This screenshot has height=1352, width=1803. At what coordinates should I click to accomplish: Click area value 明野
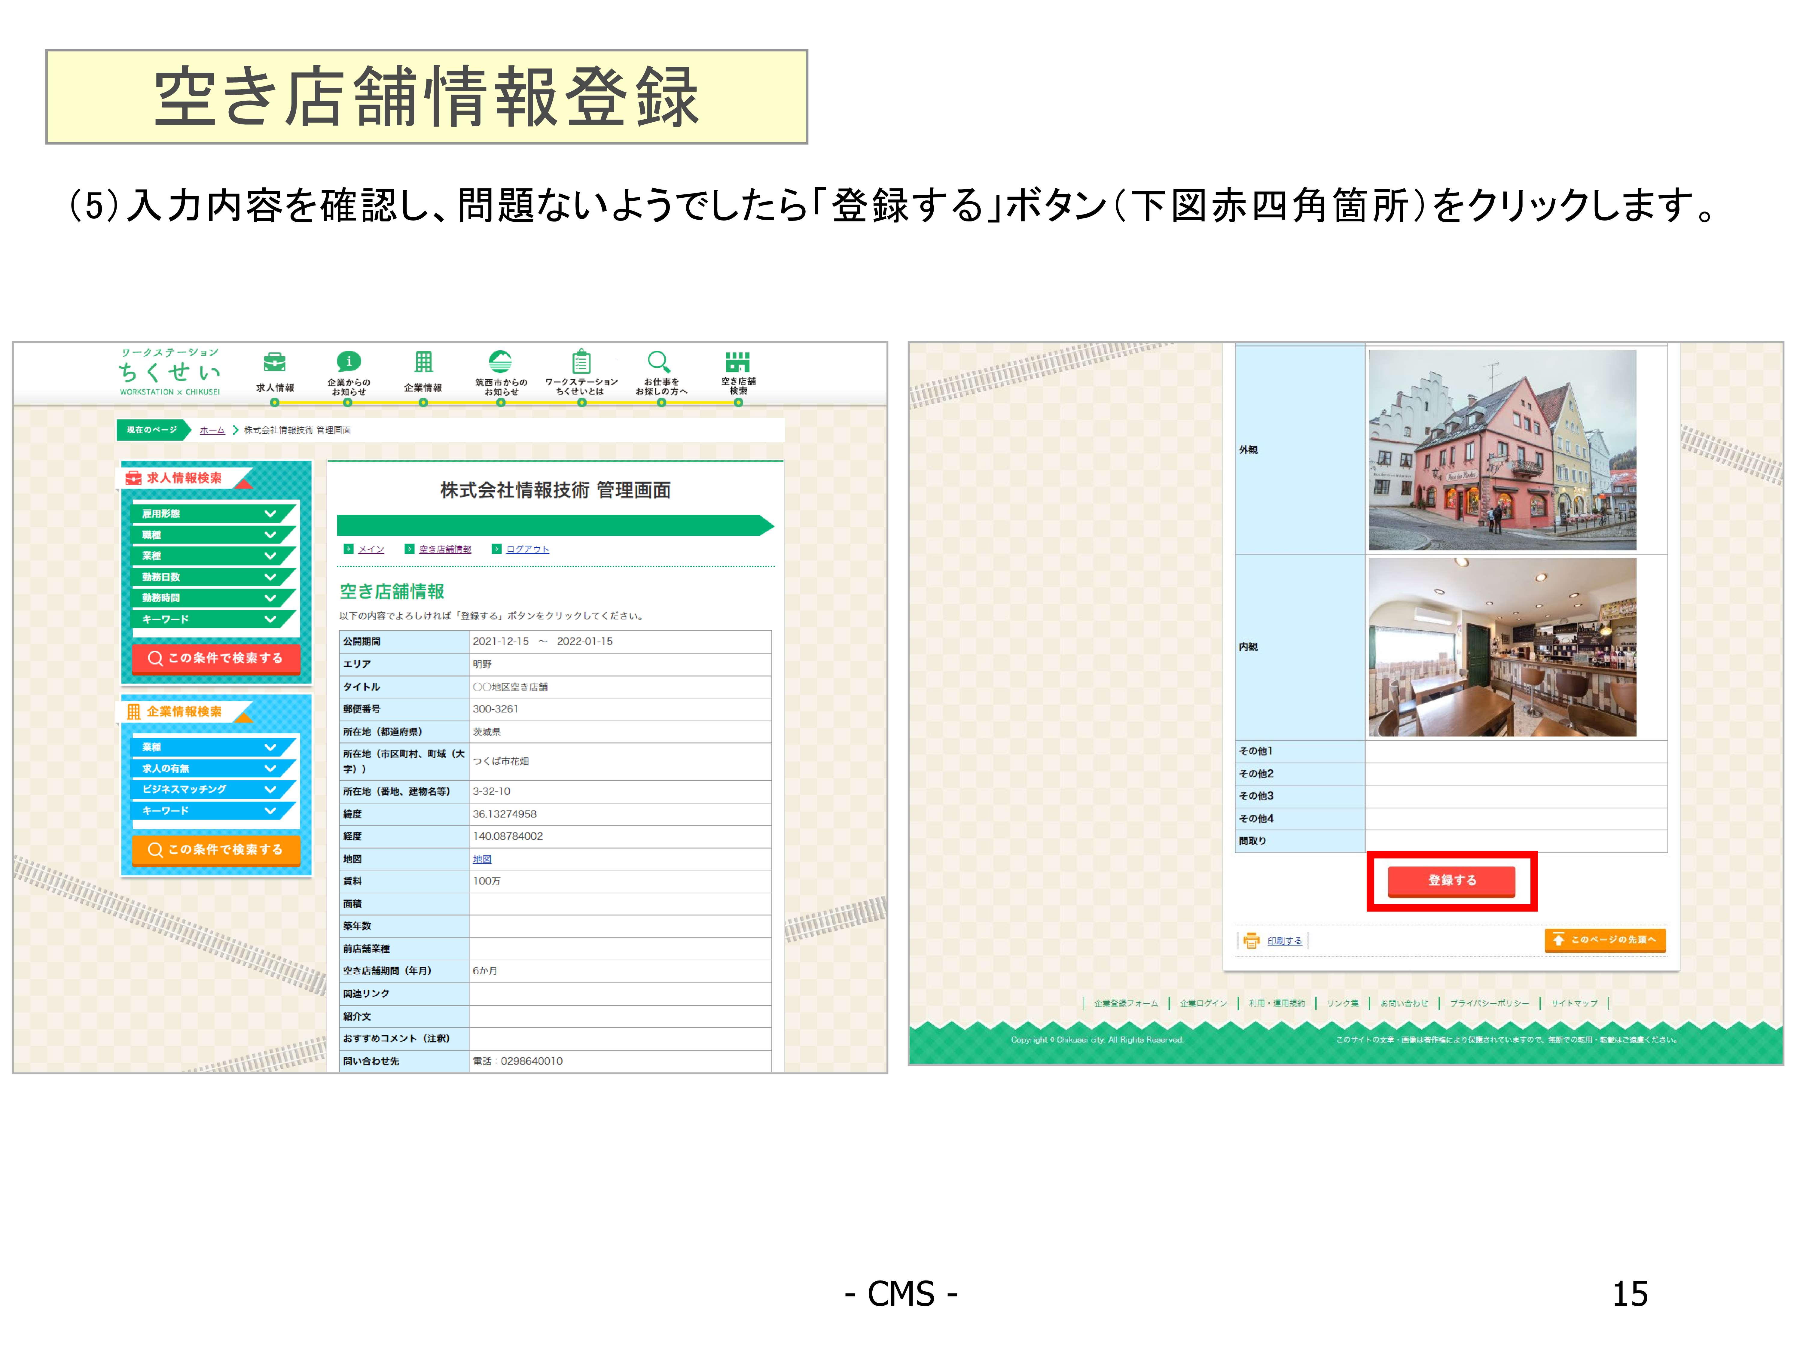(x=483, y=664)
